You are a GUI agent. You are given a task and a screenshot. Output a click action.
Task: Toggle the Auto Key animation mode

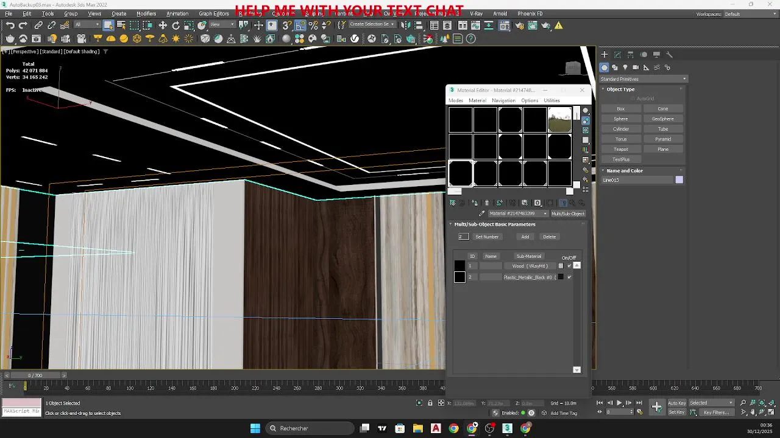point(676,403)
